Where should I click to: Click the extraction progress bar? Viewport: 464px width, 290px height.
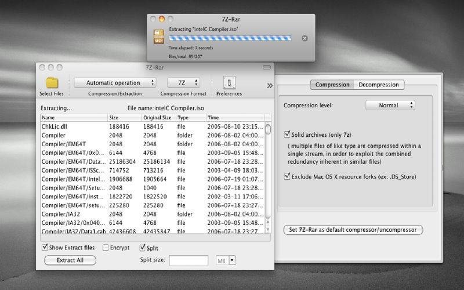click(230, 38)
